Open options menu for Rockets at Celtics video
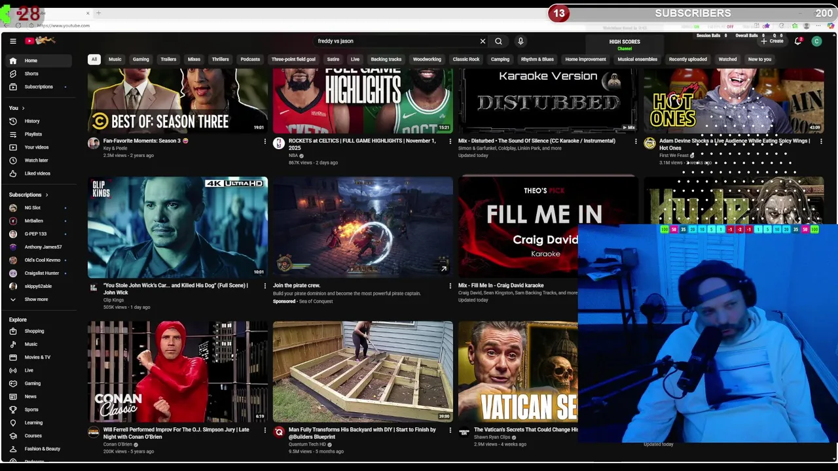838x471 pixels. click(450, 141)
